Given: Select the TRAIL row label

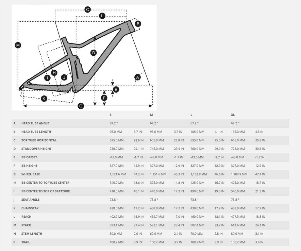Looking at the screenshot, I should pyautogui.click(x=26, y=242).
